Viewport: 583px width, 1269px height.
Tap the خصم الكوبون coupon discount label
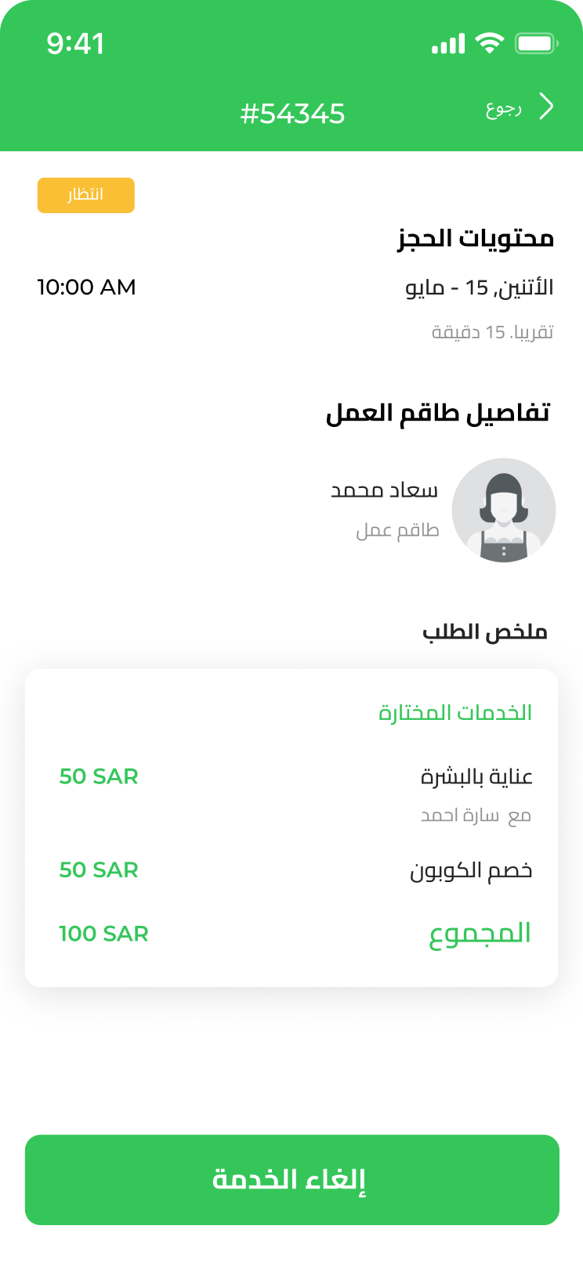tap(471, 871)
